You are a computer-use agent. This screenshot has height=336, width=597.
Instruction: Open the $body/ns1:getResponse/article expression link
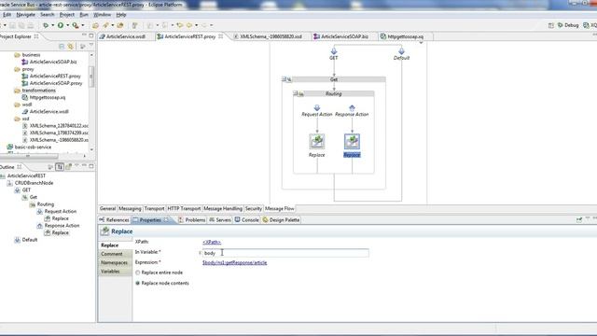coord(234,263)
